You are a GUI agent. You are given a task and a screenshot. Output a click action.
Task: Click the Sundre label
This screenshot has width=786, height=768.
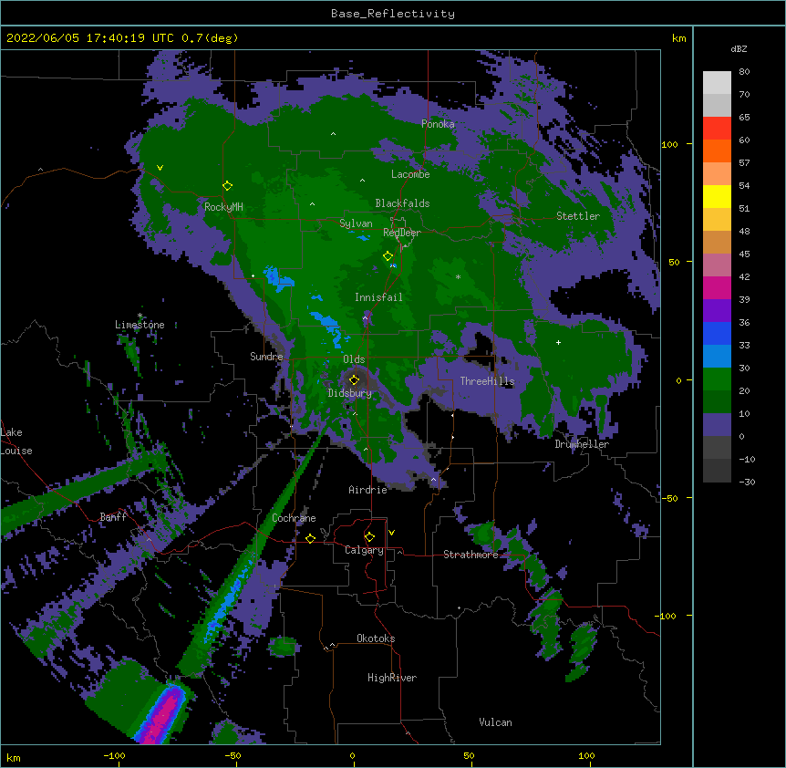(266, 357)
